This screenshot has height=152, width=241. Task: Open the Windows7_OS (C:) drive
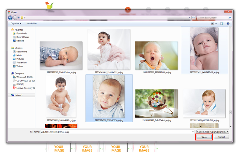pos(24,77)
